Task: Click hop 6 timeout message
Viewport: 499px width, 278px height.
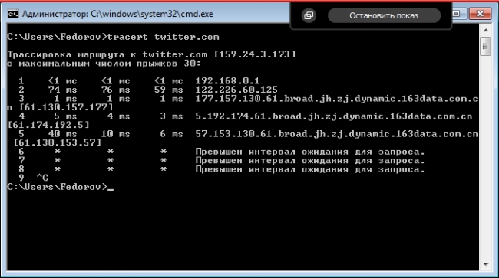Action: tap(310, 152)
